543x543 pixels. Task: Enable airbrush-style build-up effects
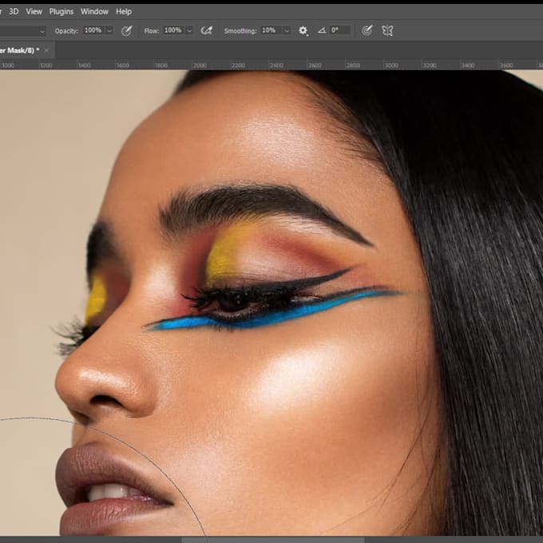[207, 31]
